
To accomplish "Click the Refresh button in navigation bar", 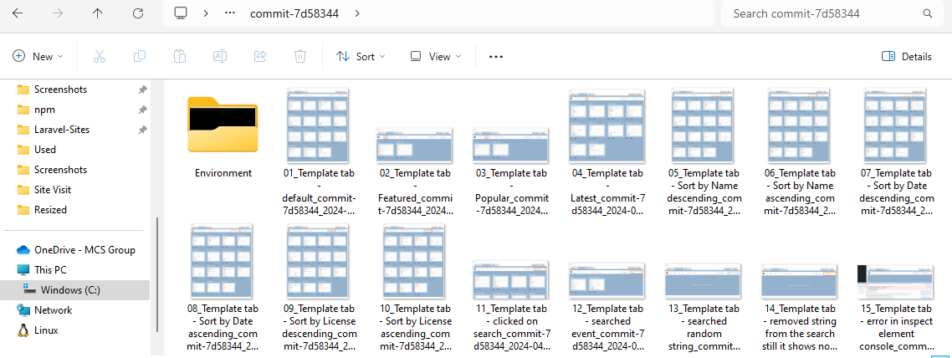I will (x=138, y=13).
